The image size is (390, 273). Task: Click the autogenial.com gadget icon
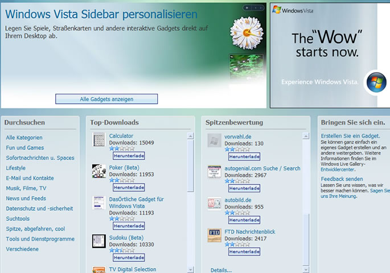[x=214, y=172]
